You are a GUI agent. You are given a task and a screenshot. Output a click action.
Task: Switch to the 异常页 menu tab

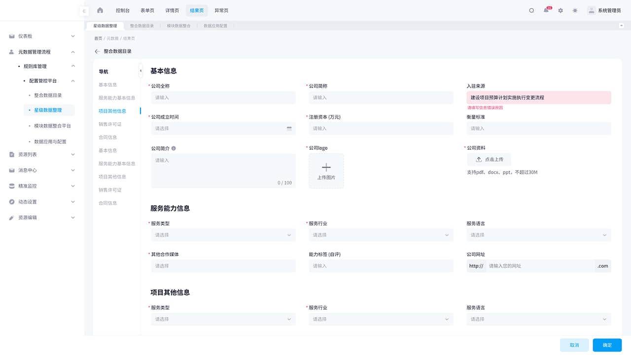220,10
